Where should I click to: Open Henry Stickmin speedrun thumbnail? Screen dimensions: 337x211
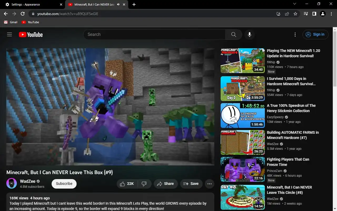(243, 116)
